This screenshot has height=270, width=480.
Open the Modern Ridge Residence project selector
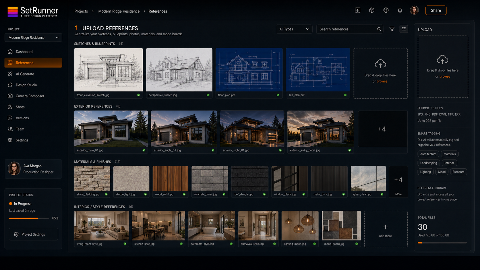click(33, 38)
